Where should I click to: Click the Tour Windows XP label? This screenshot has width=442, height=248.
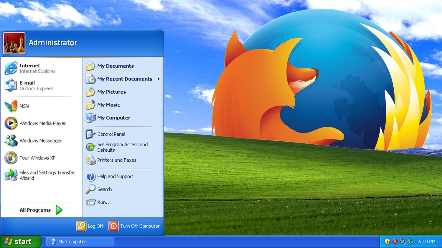click(37, 158)
